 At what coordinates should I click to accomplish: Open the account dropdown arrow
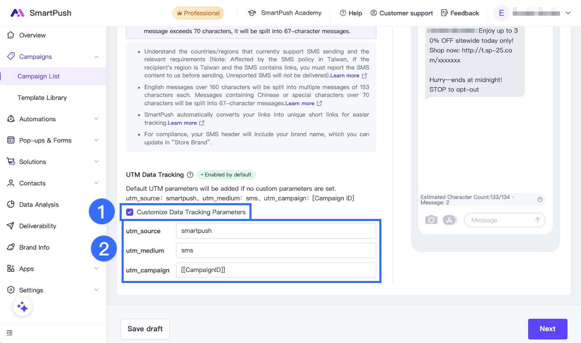(568, 13)
